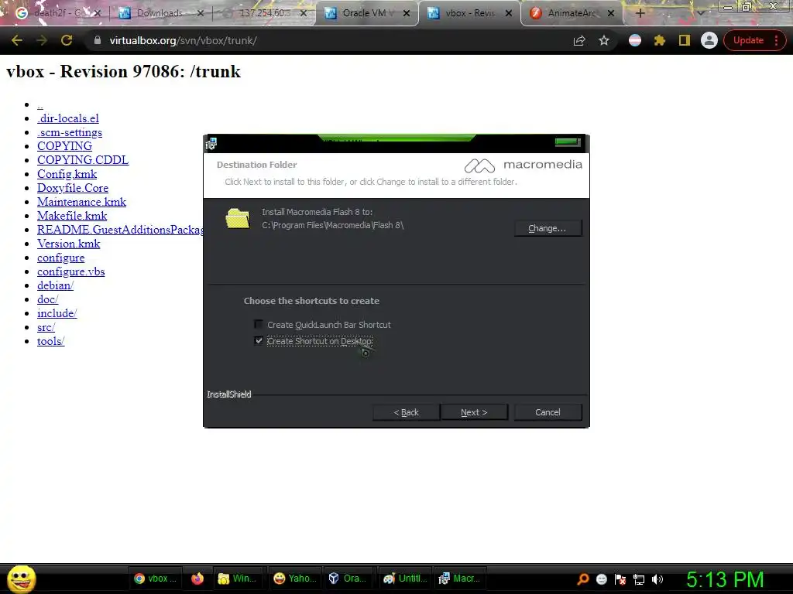Open the browser extensions puzzle icon
The height and width of the screenshot is (594, 793).
(660, 40)
